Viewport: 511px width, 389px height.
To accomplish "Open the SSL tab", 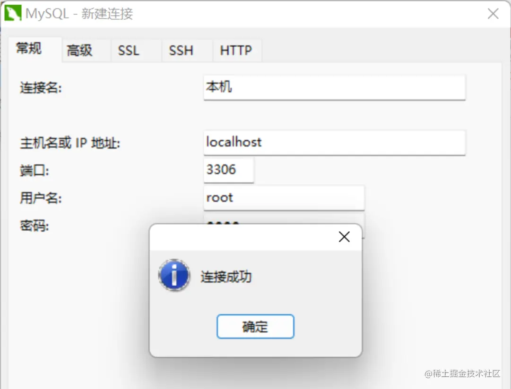I will pos(136,51).
